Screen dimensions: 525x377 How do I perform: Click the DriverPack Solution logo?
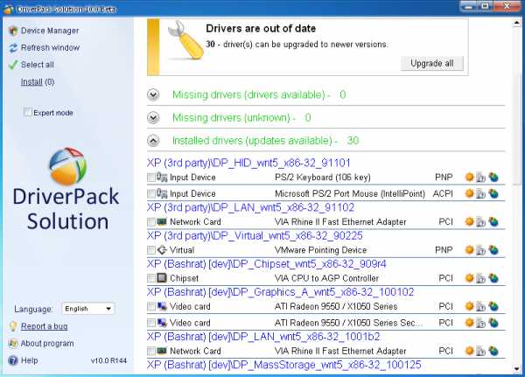click(x=66, y=189)
